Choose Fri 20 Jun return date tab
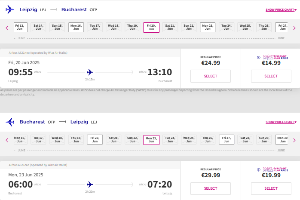Screen dimensions: 300x200 click(x=95, y=139)
